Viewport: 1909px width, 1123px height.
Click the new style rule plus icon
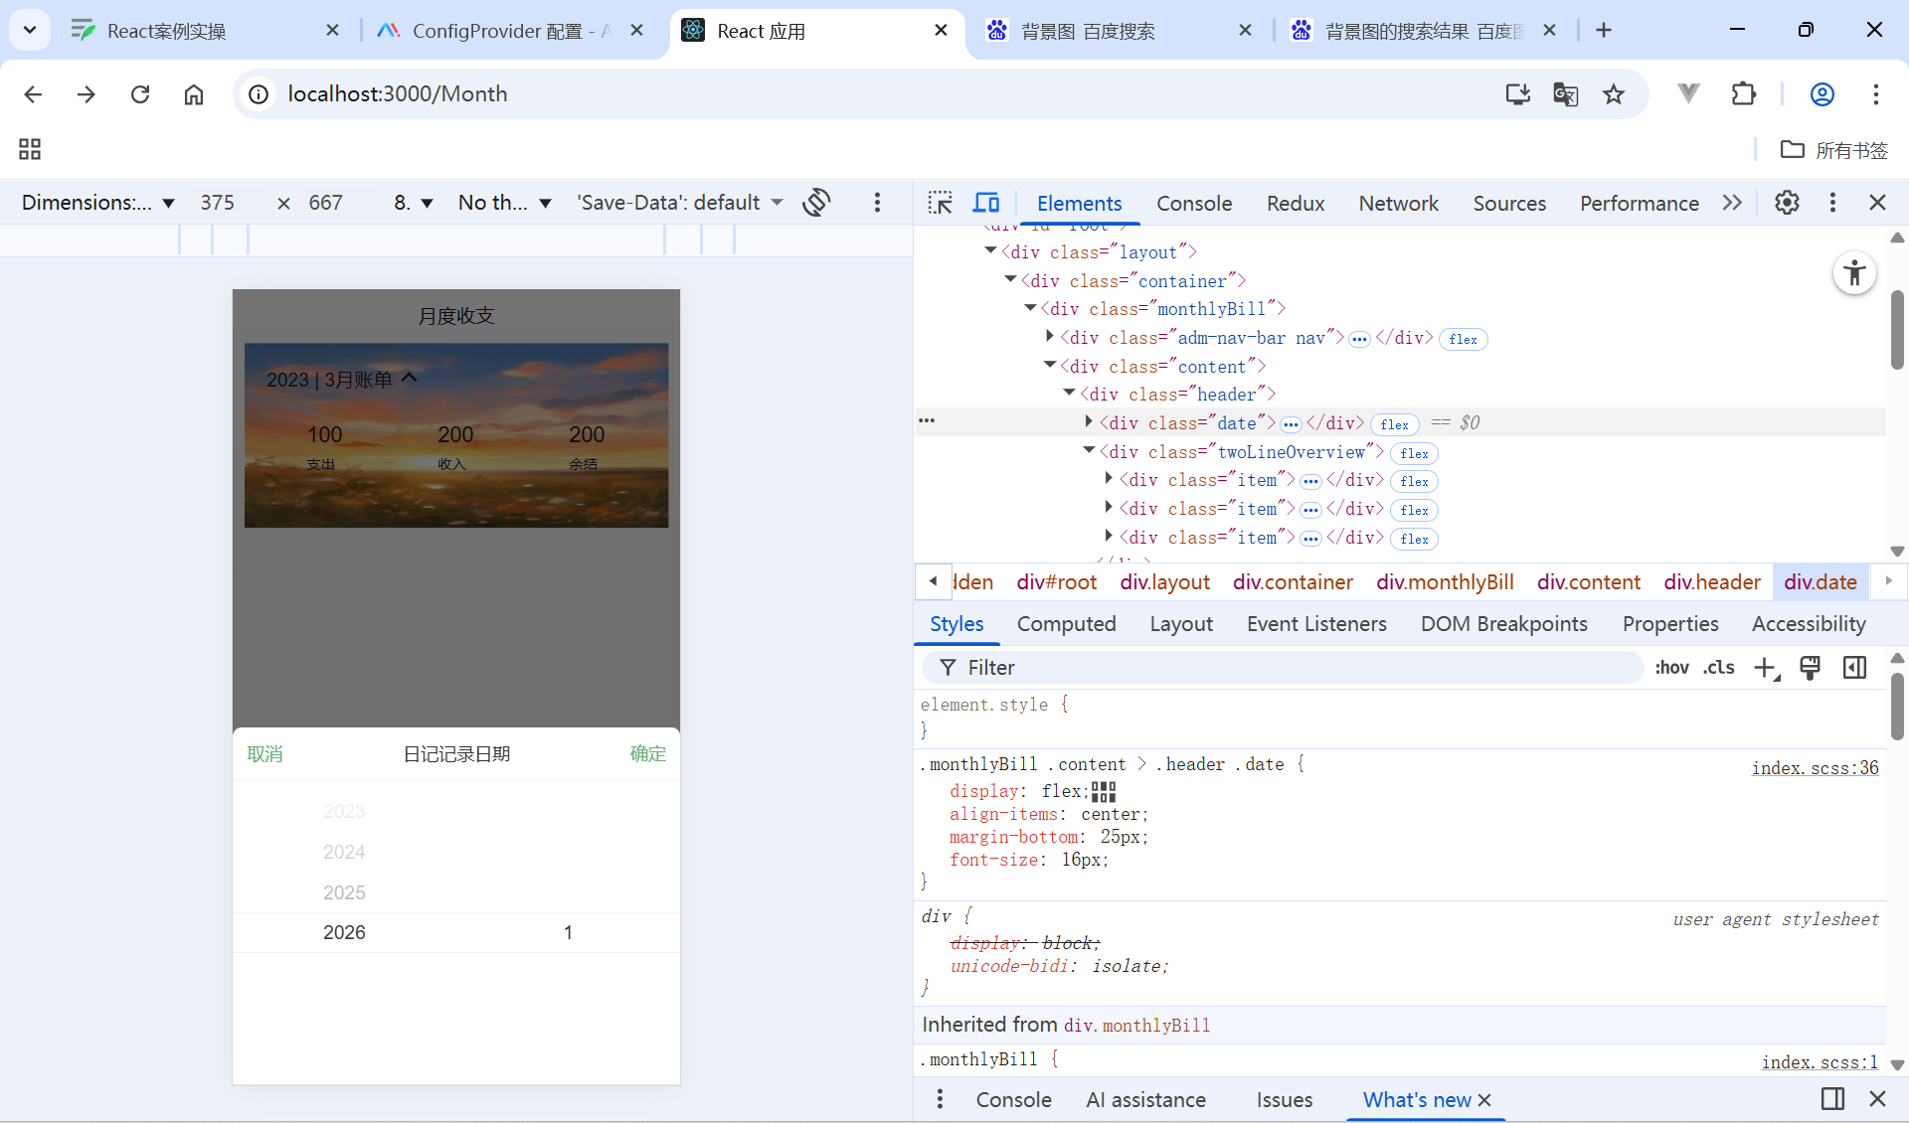1766,668
